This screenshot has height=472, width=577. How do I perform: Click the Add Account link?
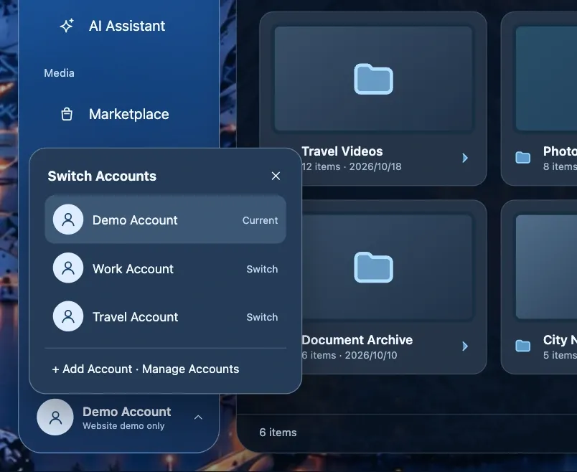pyautogui.click(x=92, y=369)
